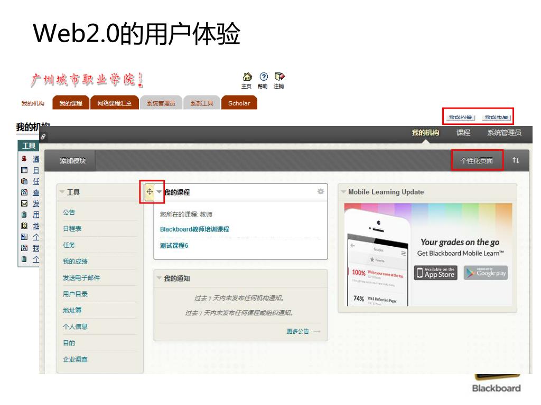Viewport: 541px width, 405px height.
Task: Select 系统管理员 in the dark navigation bar
Action: [504, 132]
